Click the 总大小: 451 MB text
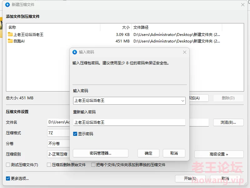Viewport: 250px width, 188px height. [20, 98]
